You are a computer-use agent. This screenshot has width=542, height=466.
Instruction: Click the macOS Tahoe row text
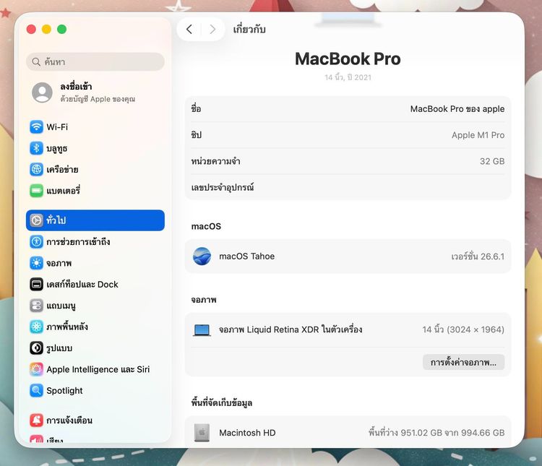click(247, 256)
